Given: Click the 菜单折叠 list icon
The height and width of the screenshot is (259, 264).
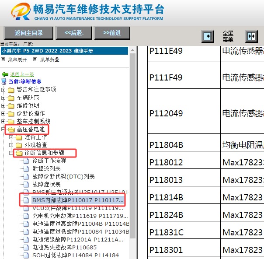Looking at the screenshot, I should click(x=35, y=59).
